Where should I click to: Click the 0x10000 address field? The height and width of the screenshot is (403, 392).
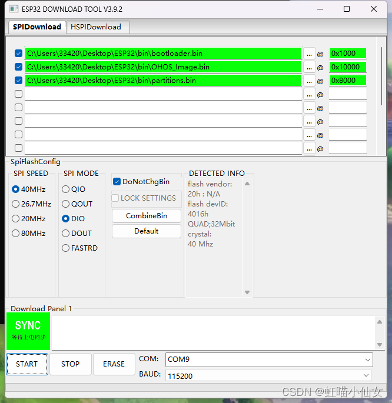point(348,67)
